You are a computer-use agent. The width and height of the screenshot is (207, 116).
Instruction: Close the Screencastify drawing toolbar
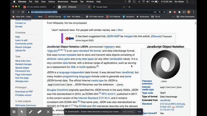(48, 112)
